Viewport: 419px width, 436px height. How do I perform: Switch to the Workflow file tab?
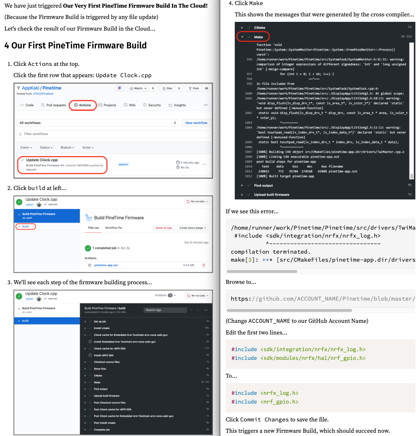(113, 228)
